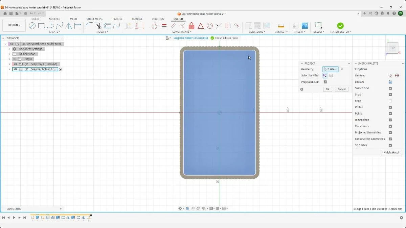Play the timeline

coord(14,218)
